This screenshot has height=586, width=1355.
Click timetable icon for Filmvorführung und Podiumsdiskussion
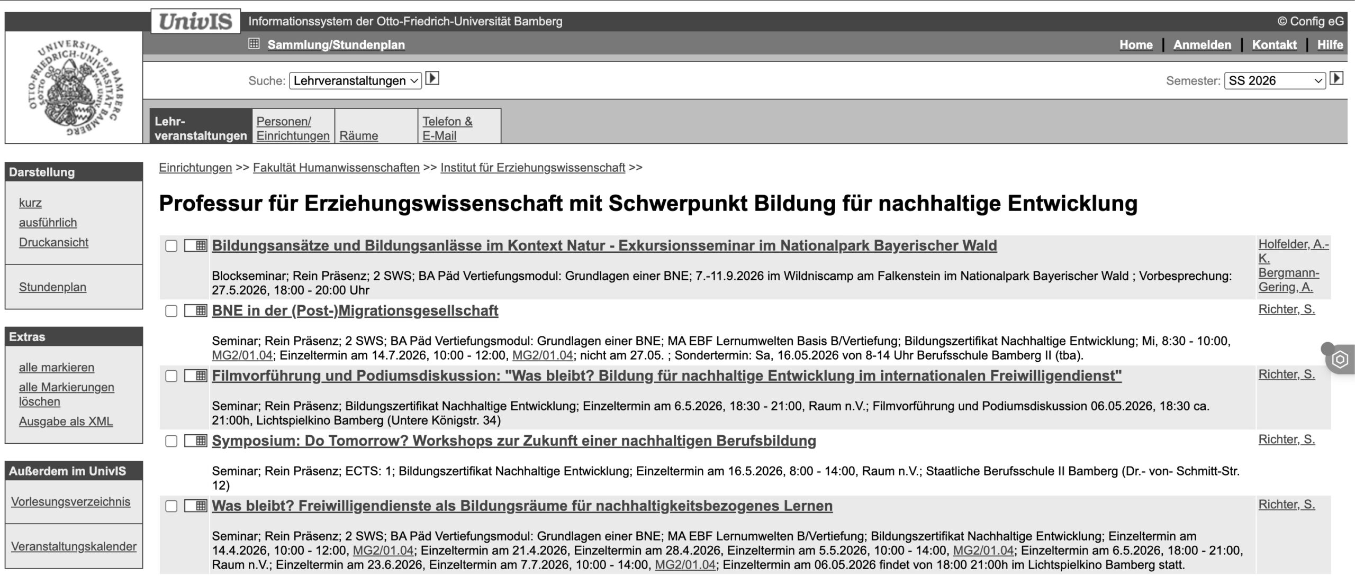click(195, 376)
